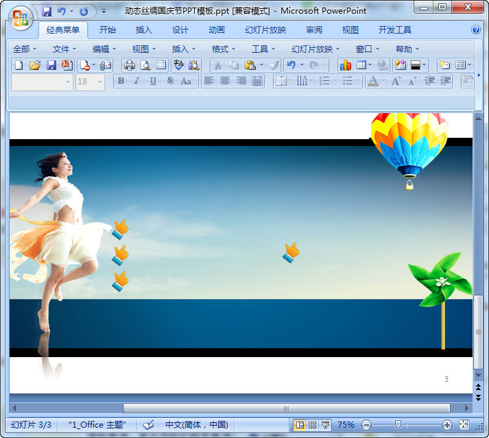
Task: Open the 插入 ribbon tab
Action: point(144,30)
